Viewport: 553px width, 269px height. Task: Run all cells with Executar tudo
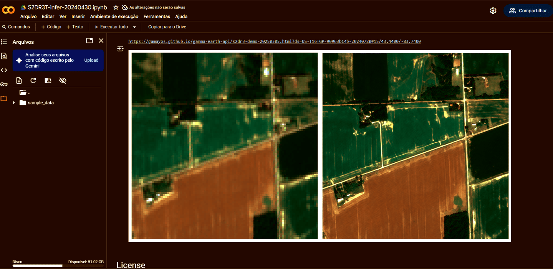(111, 27)
